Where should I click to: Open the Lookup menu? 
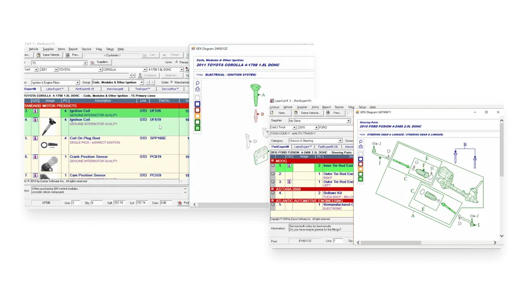click(274, 107)
